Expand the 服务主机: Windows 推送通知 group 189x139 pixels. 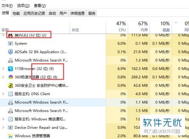click(3, 119)
